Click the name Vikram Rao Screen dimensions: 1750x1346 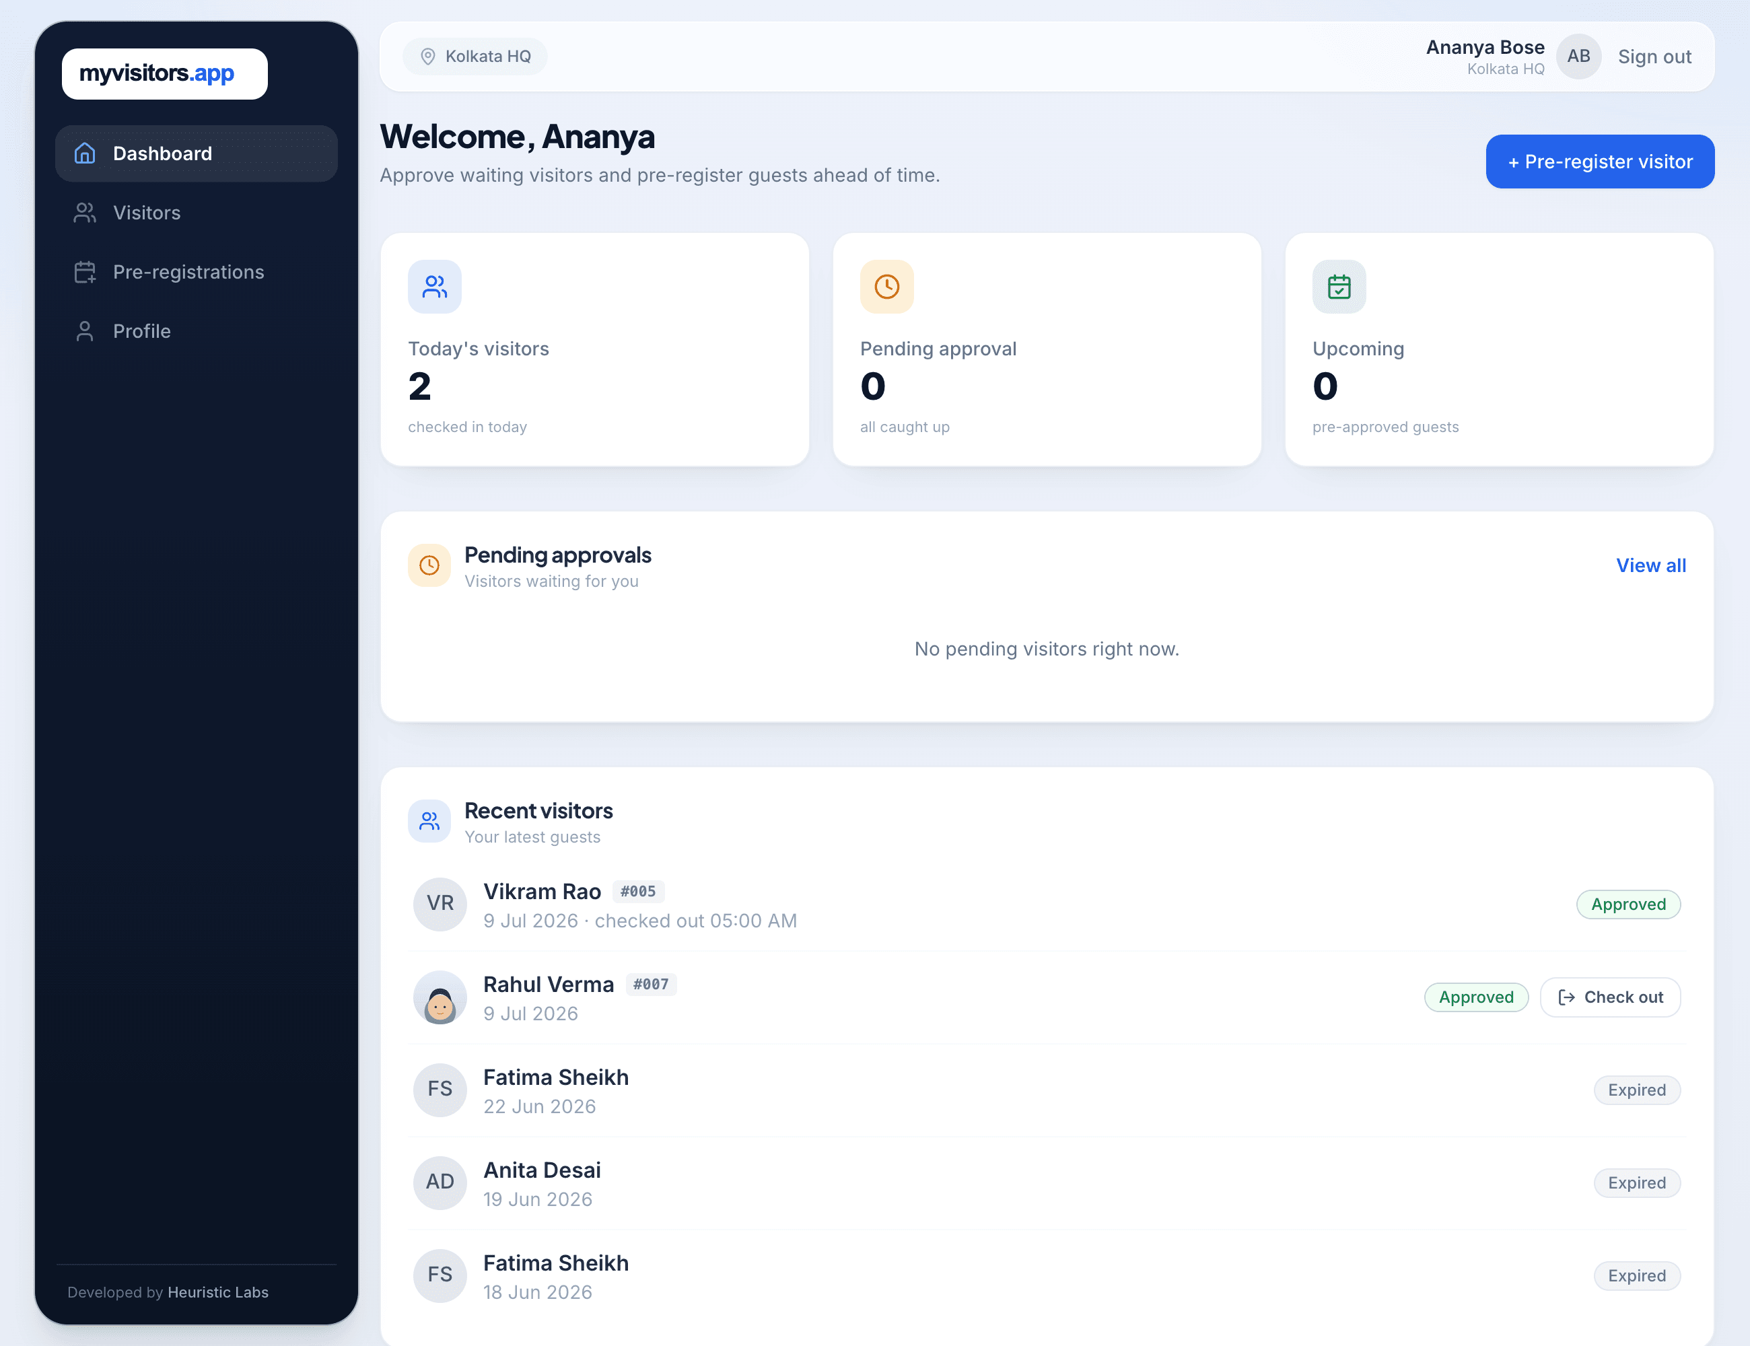click(x=542, y=891)
